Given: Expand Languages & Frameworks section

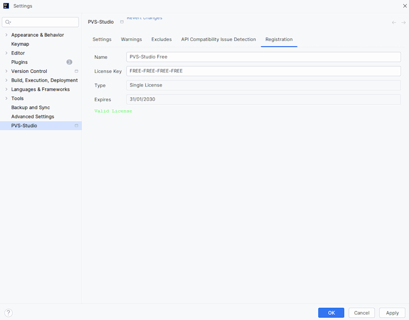Looking at the screenshot, I should [6, 90].
